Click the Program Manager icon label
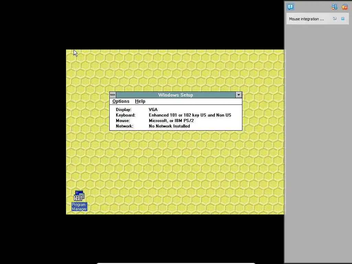The width and height of the screenshot is (352, 264). (x=79, y=207)
